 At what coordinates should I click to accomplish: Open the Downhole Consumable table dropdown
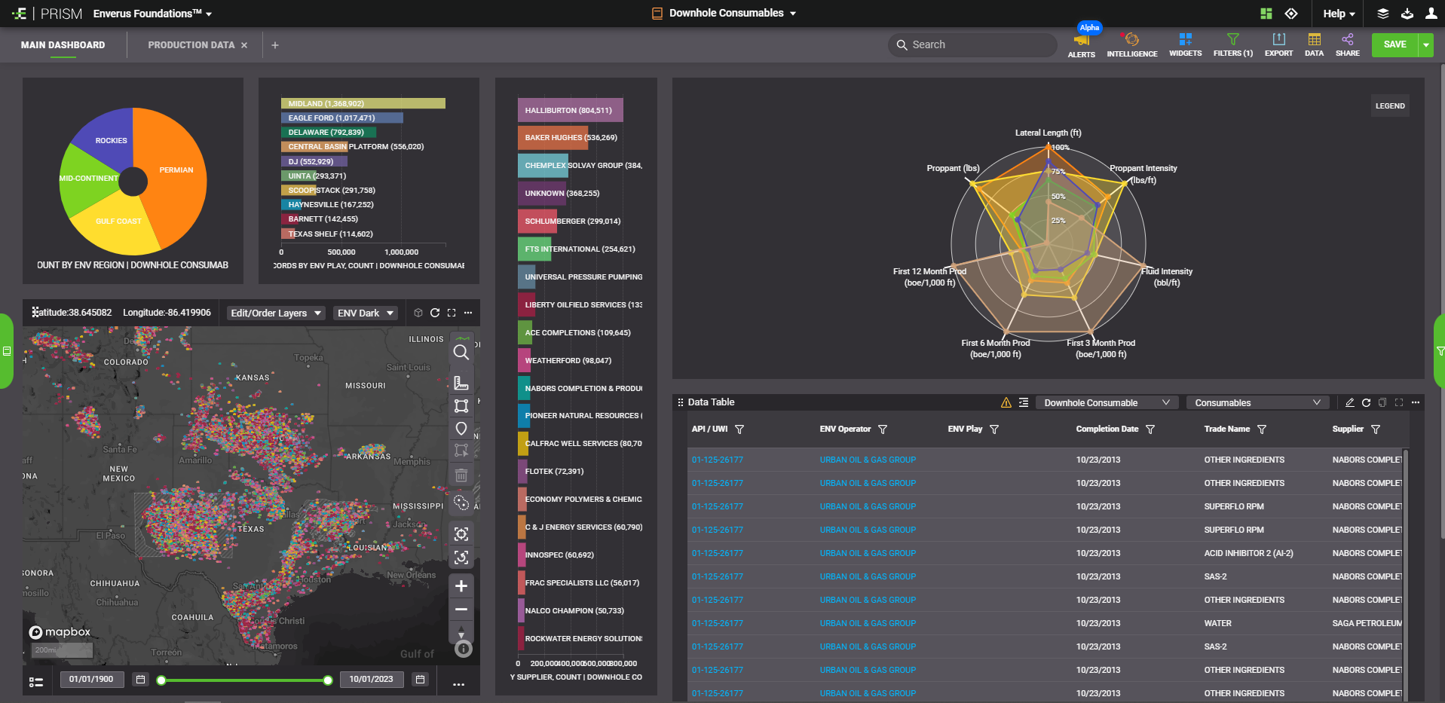1106,403
